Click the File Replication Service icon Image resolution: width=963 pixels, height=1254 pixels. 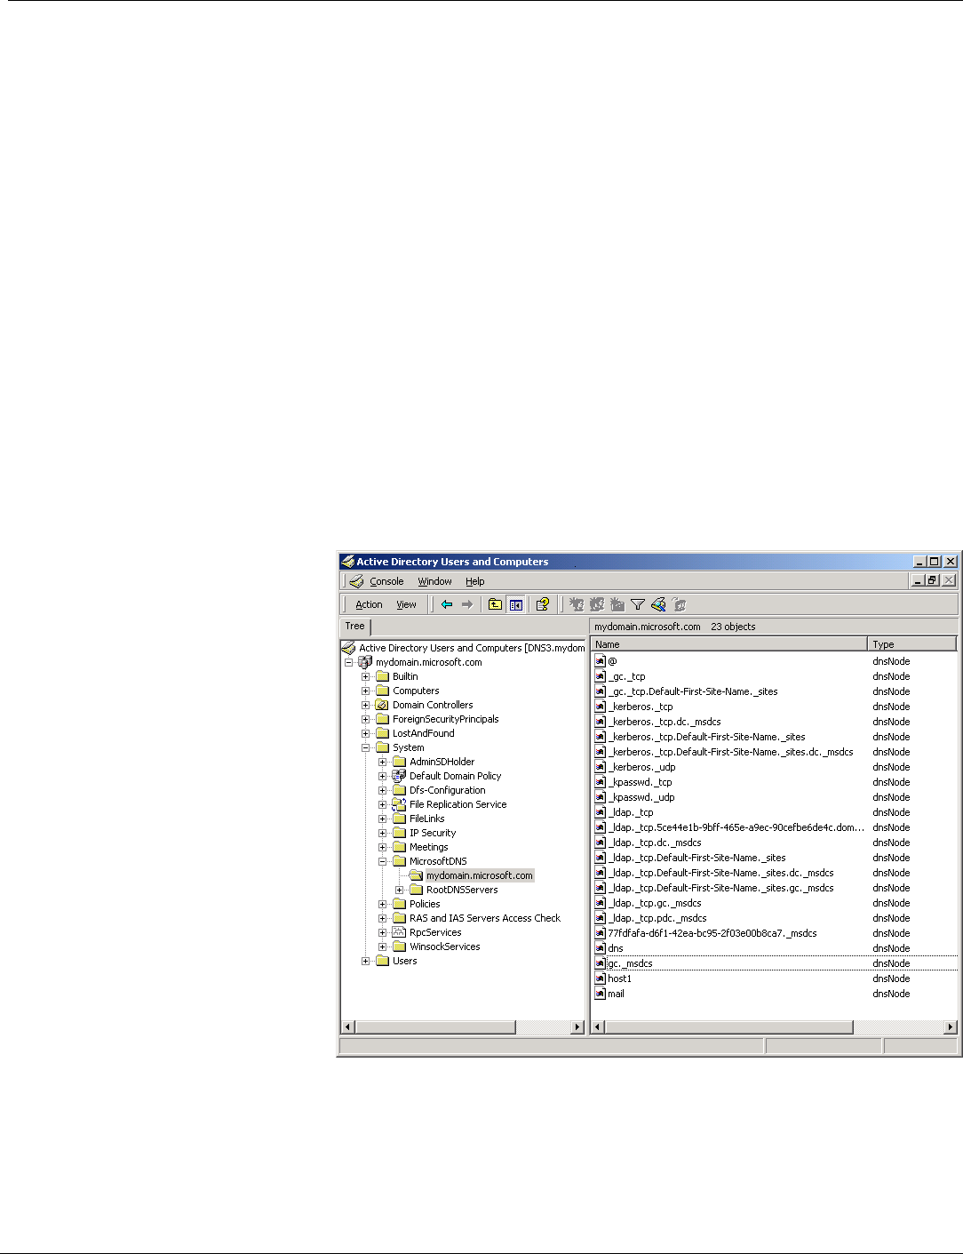pyautogui.click(x=399, y=804)
